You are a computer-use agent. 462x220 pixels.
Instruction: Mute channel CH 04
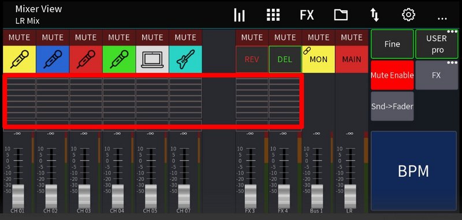click(120, 38)
